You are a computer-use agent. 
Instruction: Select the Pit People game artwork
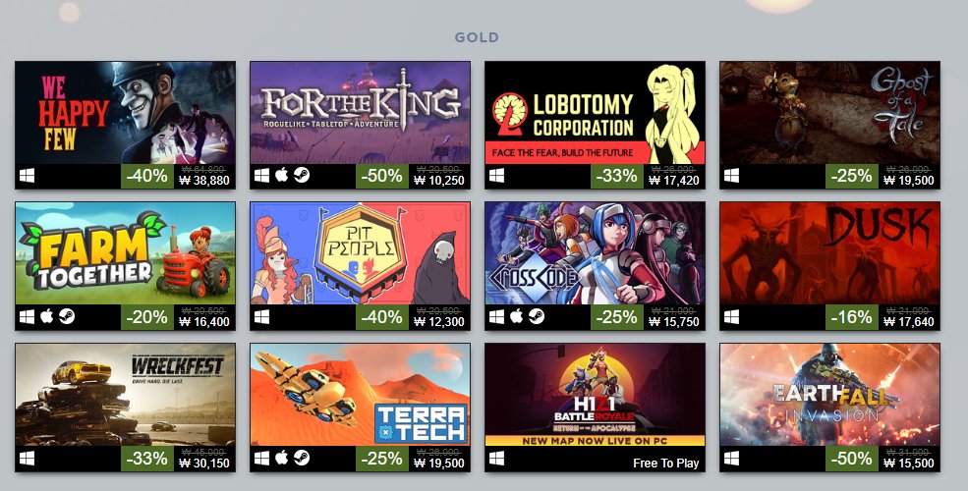click(360, 253)
